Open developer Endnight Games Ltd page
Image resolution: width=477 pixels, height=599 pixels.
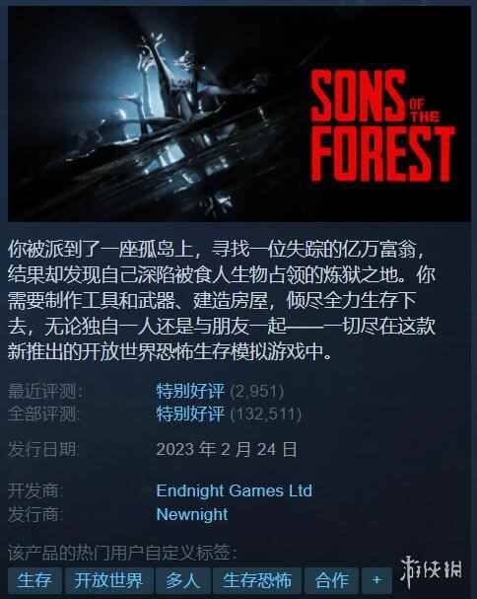(x=235, y=490)
